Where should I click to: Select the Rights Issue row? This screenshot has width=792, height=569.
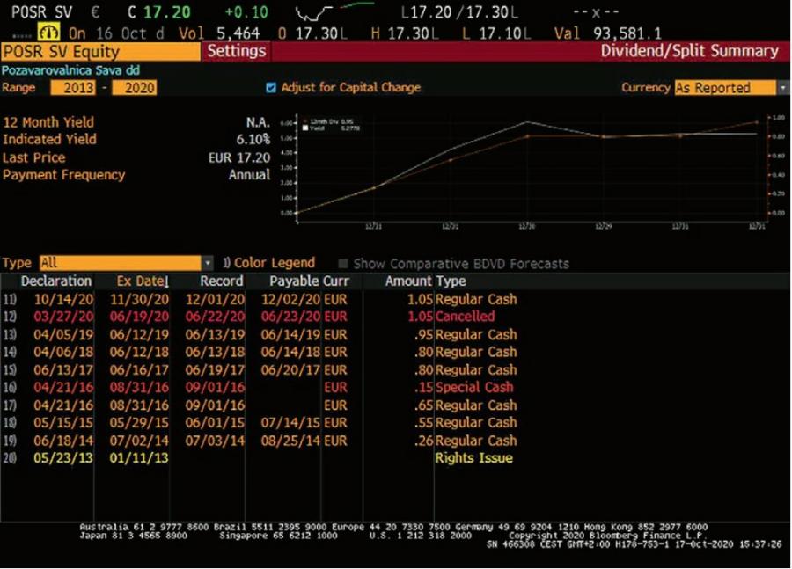point(264,458)
